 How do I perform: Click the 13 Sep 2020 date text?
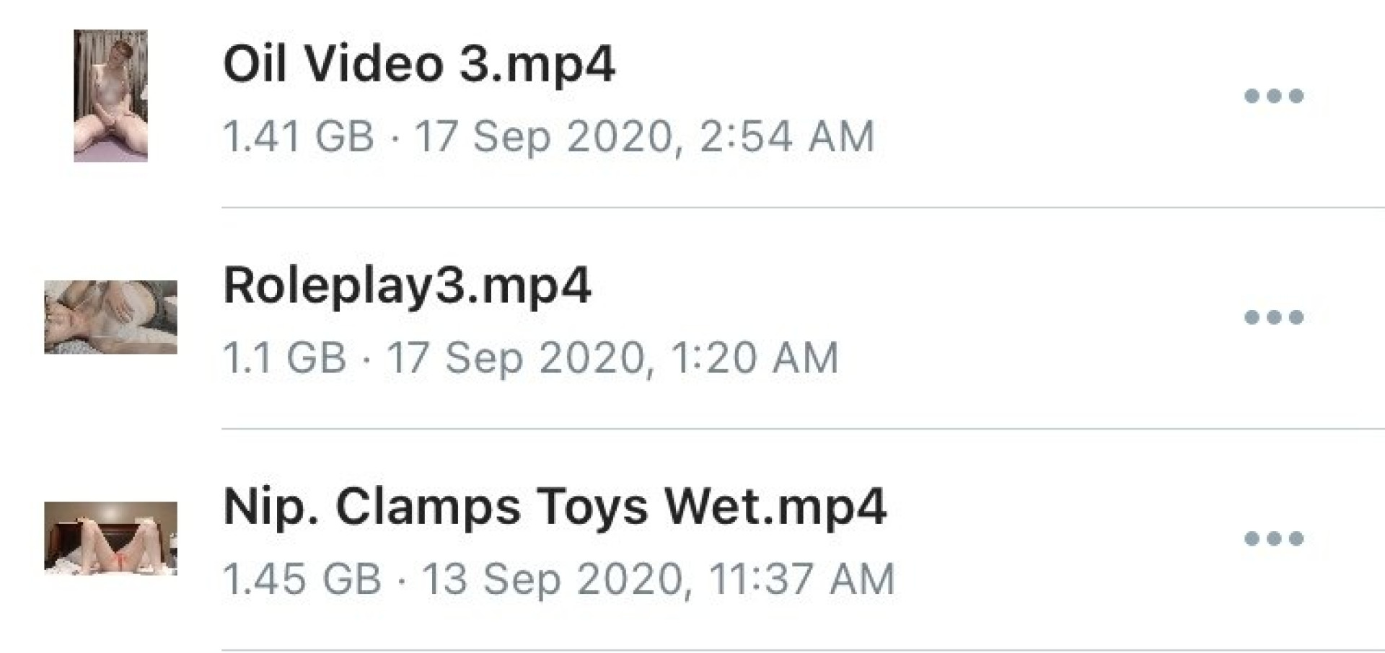coord(555,579)
